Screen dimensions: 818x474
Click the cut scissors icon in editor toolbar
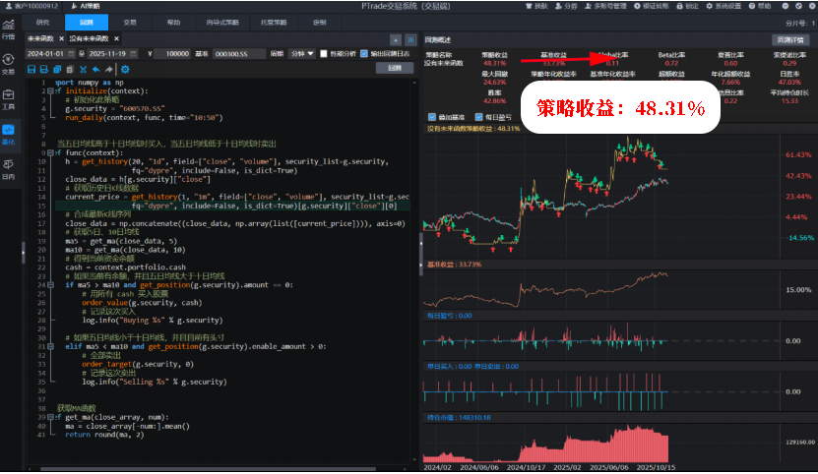click(x=82, y=70)
